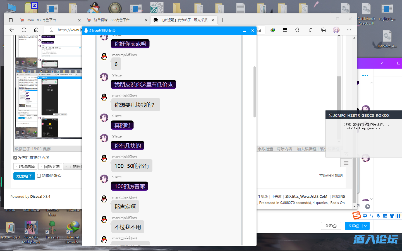
Task: Open the Sogou toolbox grid icon
Action: [398, 216]
